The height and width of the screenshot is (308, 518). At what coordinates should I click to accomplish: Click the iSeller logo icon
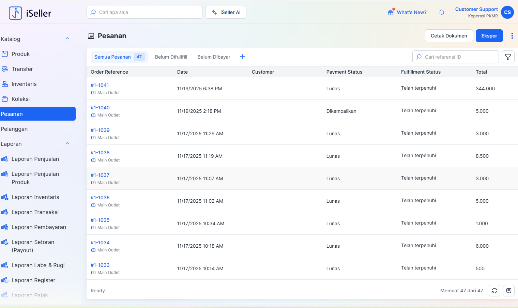(15, 13)
